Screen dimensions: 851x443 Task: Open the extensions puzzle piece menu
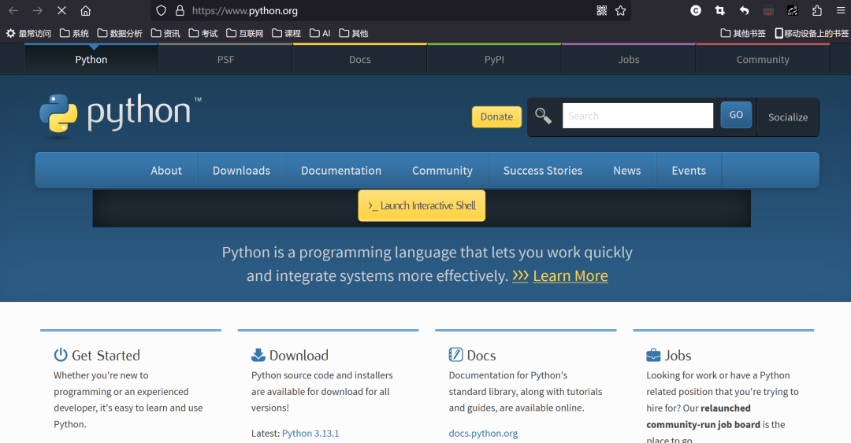pyautogui.click(x=817, y=10)
